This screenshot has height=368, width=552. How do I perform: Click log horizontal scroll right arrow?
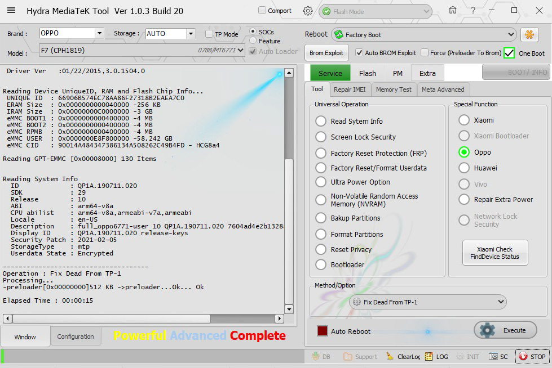[x=279, y=318]
